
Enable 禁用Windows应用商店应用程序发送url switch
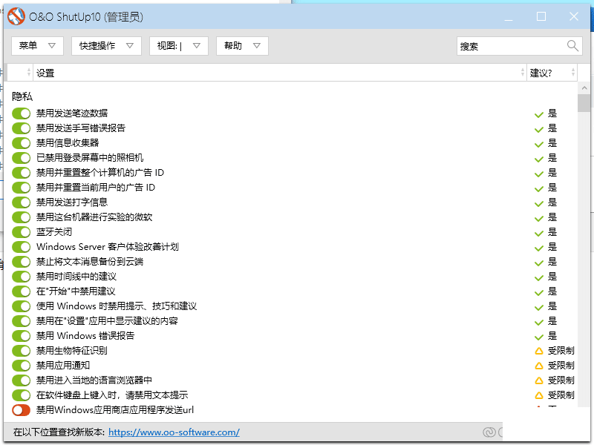(22, 410)
